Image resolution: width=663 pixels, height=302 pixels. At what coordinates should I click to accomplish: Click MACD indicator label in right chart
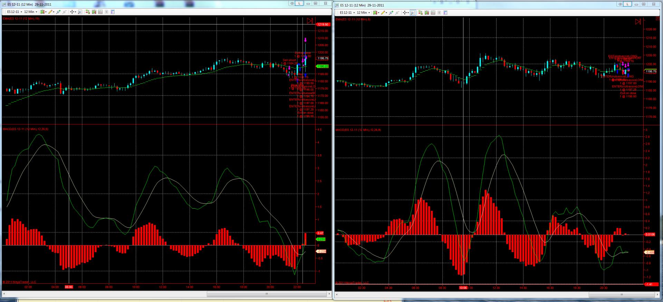[358, 130]
